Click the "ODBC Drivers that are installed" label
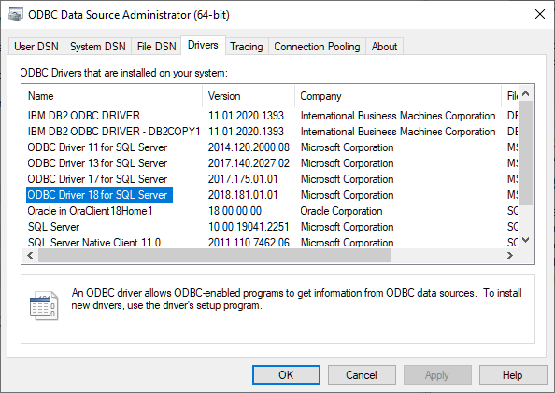Image resolution: width=555 pixels, height=393 pixels. click(x=124, y=73)
